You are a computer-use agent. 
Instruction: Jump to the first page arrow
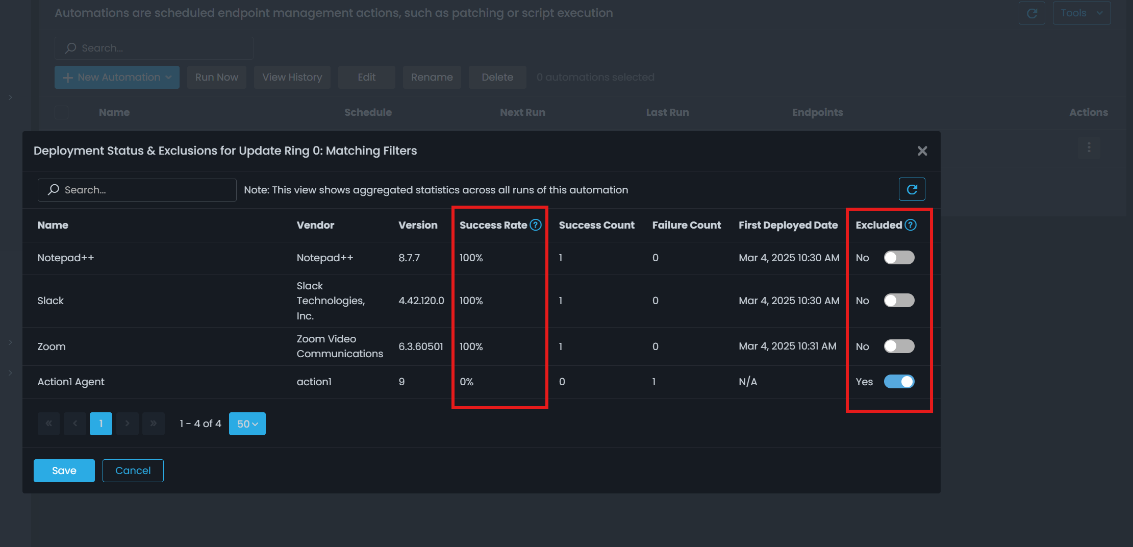[x=49, y=424]
